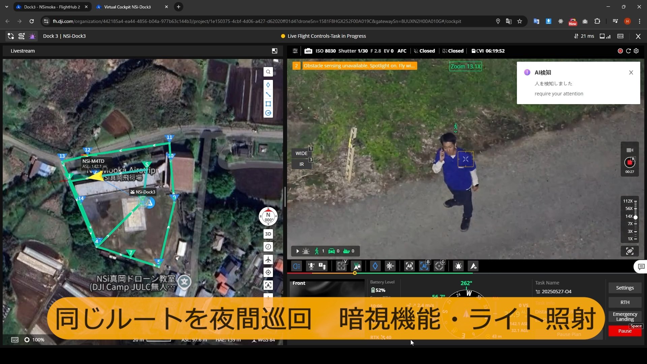Expand the AI detection counts bar
The width and height of the screenshot is (647, 364).
click(298, 251)
